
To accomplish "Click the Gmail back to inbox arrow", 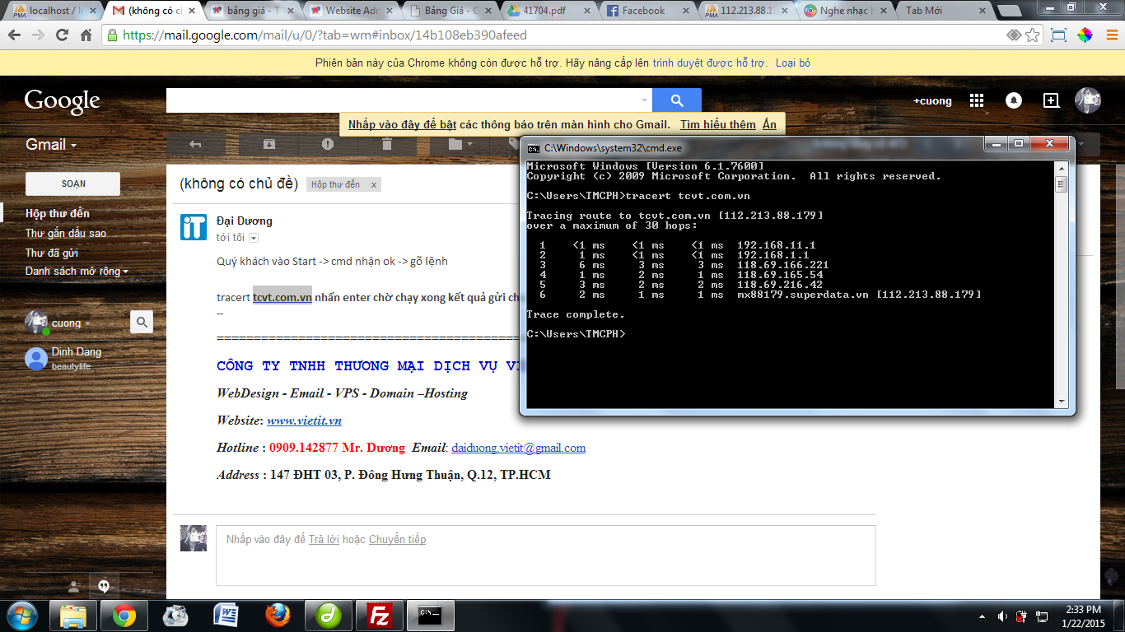I will [195, 144].
